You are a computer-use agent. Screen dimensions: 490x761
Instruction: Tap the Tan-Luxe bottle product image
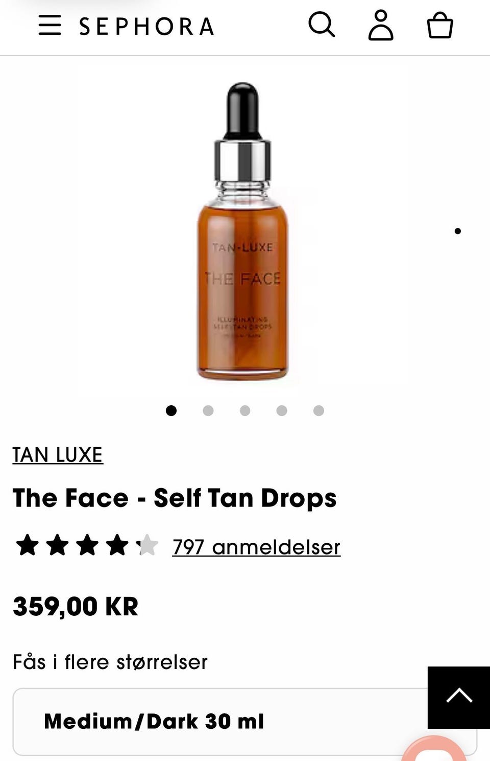point(243,231)
